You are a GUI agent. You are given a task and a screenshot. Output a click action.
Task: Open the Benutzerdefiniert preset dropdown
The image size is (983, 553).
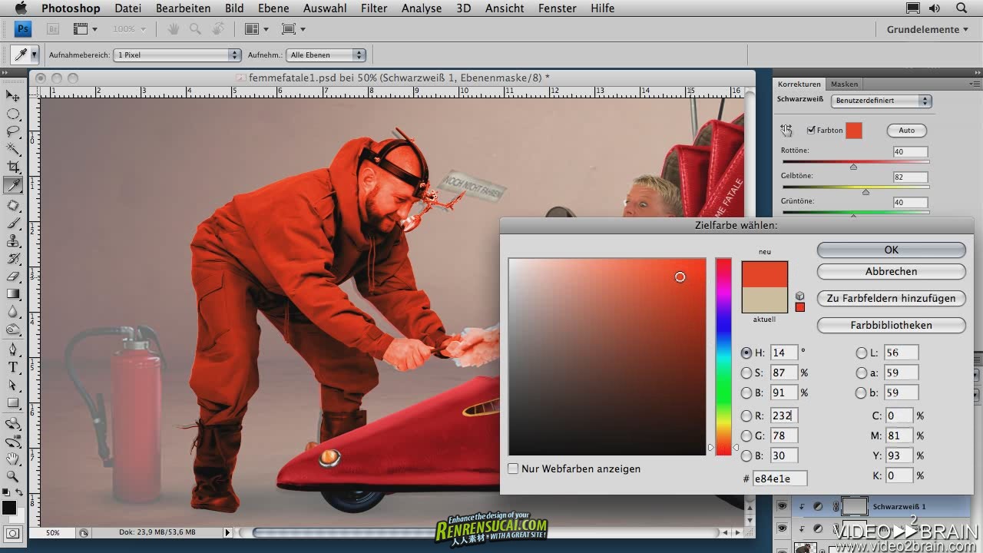point(882,101)
